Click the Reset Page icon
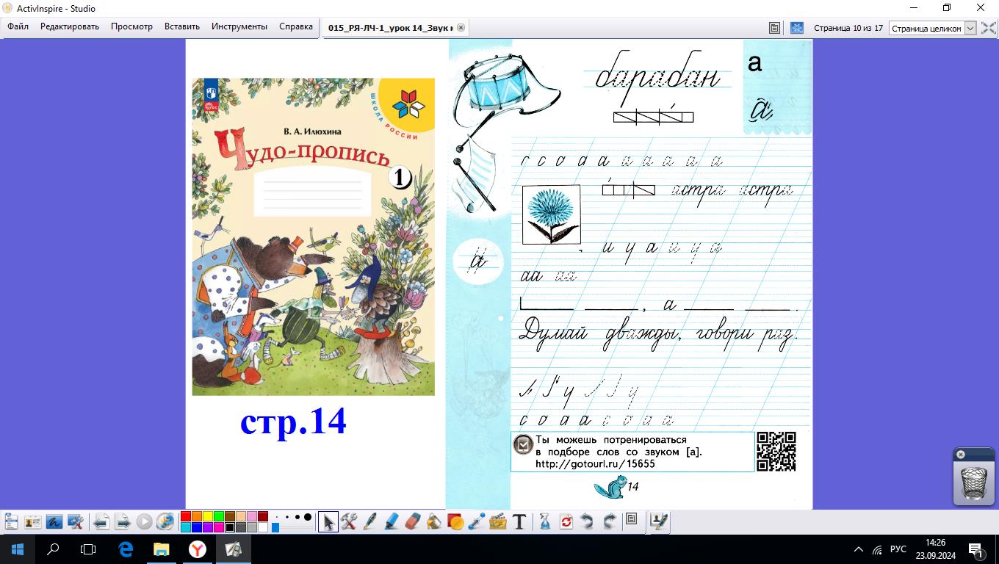 566,521
